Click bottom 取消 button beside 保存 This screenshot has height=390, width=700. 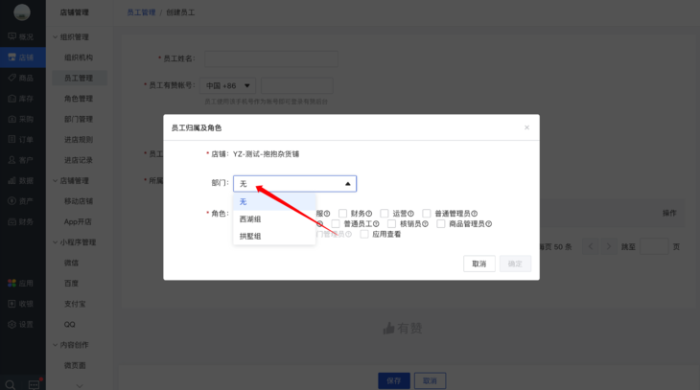[430, 380]
